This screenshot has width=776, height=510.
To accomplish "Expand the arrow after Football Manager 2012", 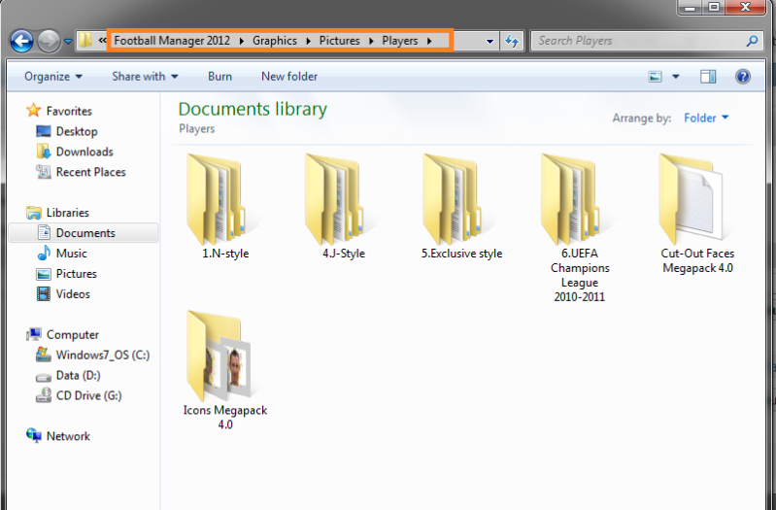I will click(x=242, y=41).
